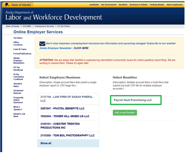
Task: Choose Law Firm of Sarah Pheral LLC
Action: (68, 99)
